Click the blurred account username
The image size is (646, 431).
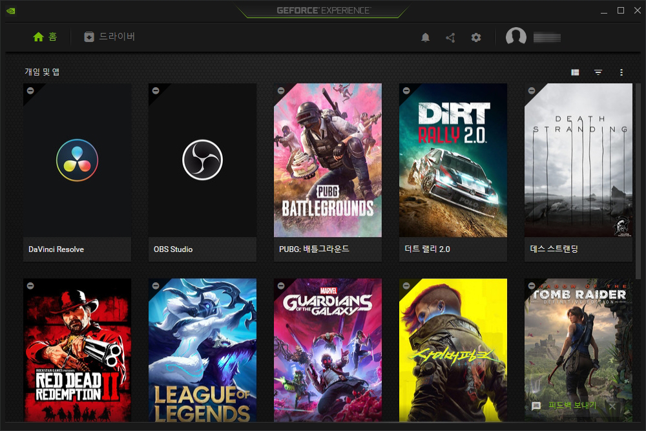tap(547, 38)
